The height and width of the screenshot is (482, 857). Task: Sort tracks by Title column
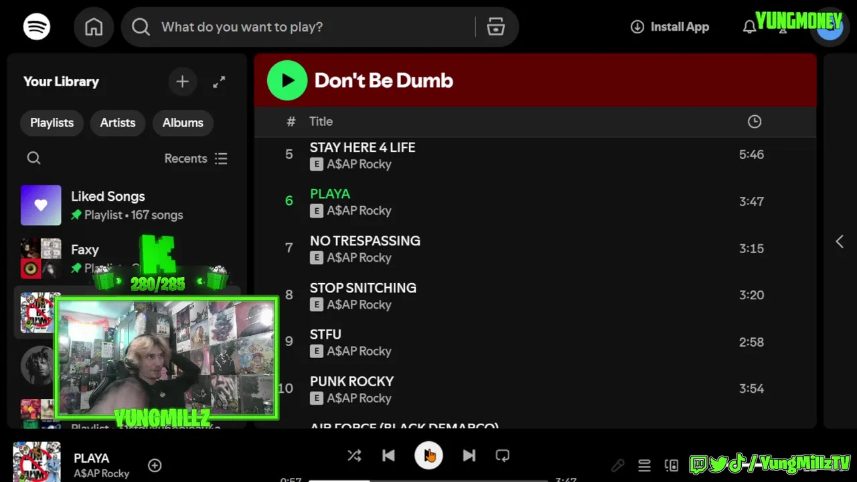[x=321, y=121]
